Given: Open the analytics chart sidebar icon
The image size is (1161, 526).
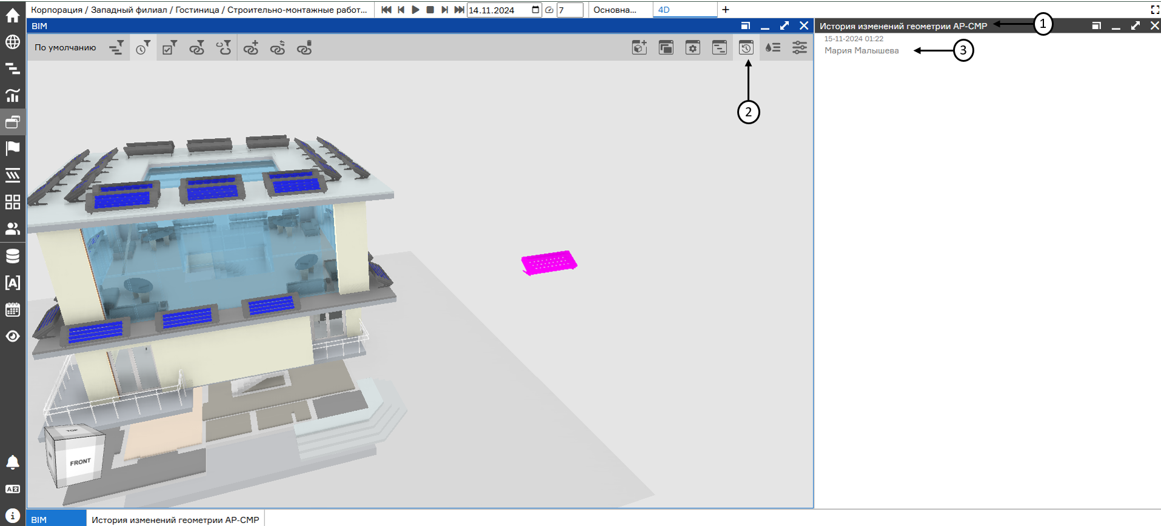Looking at the screenshot, I should [13, 95].
